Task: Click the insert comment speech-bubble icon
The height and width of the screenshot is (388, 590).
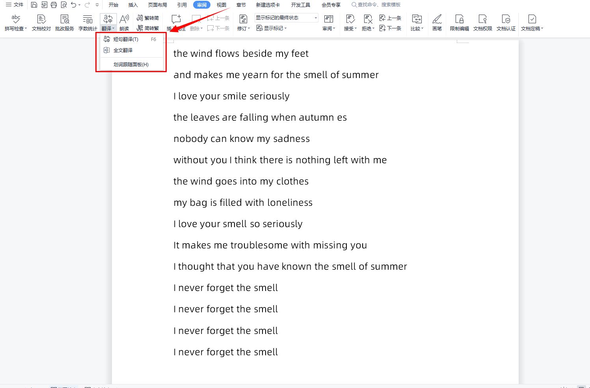Action: click(176, 19)
